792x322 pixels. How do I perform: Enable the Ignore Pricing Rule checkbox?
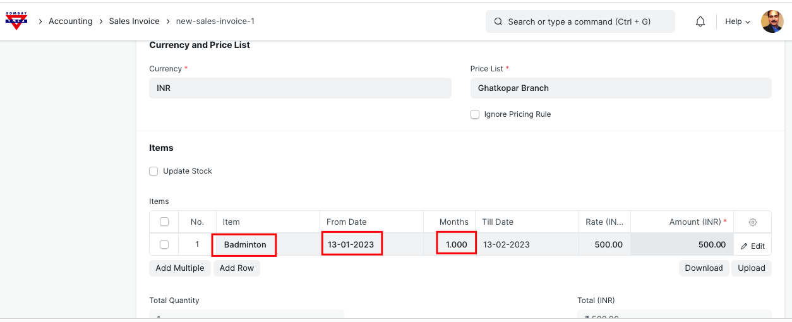[475, 114]
